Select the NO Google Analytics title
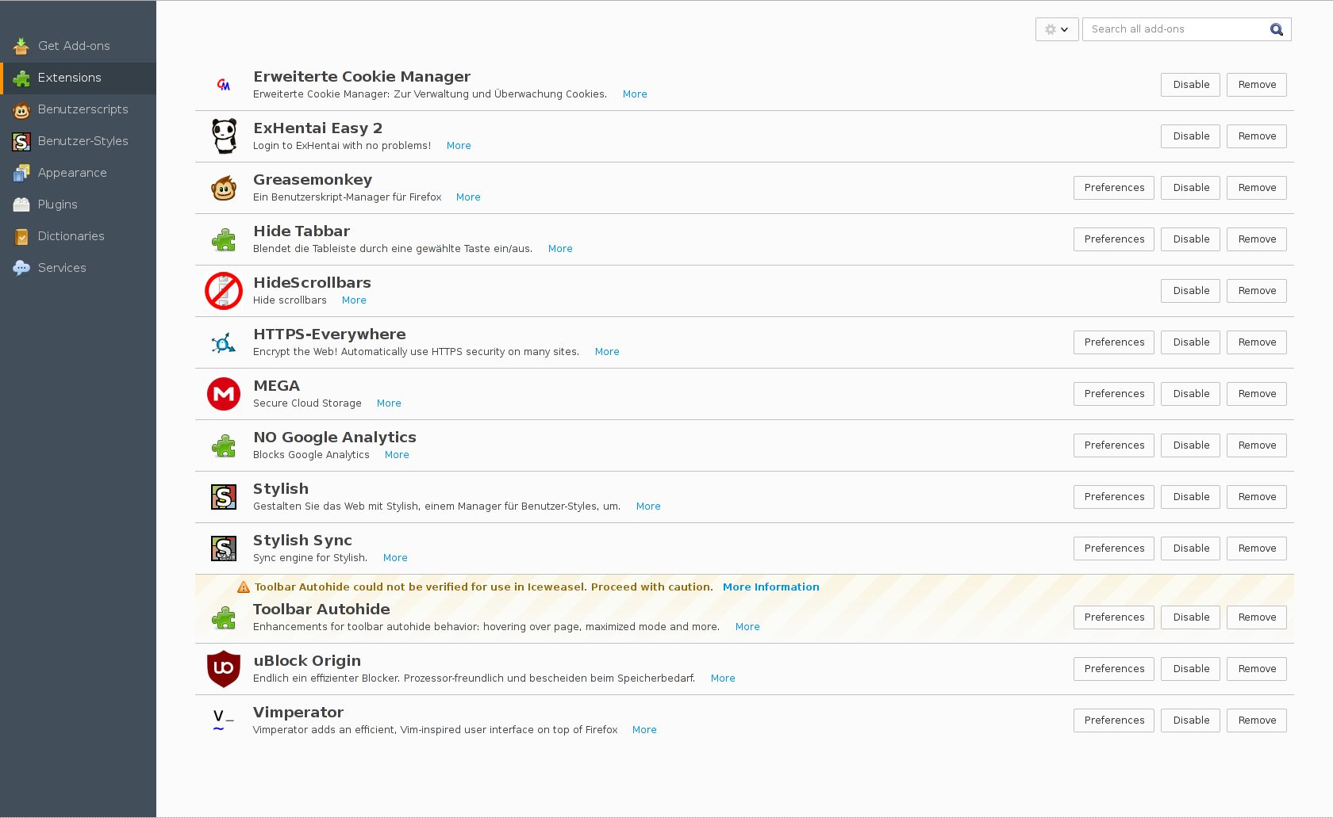 [335, 438]
